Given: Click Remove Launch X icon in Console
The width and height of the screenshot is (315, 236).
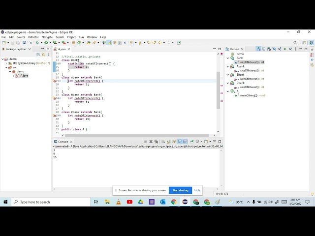Looking at the screenshot, I should (x=151, y=142).
